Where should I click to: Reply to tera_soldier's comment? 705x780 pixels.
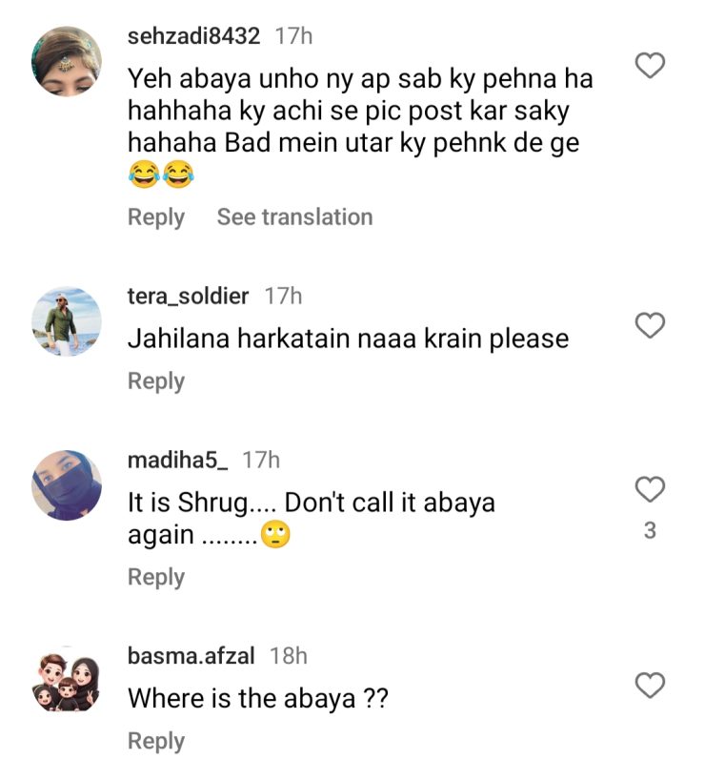tap(156, 381)
